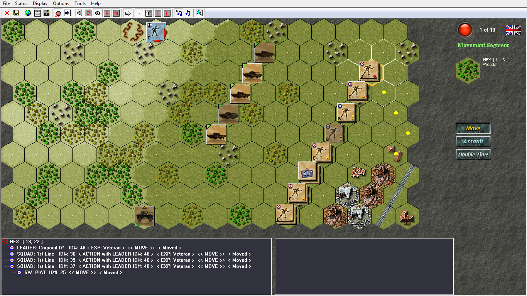527x296 pixels.
Task: Toggle the red F toolbar button
Action: [88, 13]
